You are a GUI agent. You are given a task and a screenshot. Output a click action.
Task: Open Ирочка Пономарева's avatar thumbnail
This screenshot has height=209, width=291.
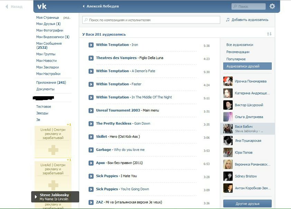(228, 81)
